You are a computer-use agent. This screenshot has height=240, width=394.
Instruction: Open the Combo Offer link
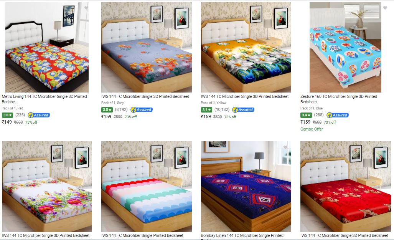pyautogui.click(x=312, y=129)
